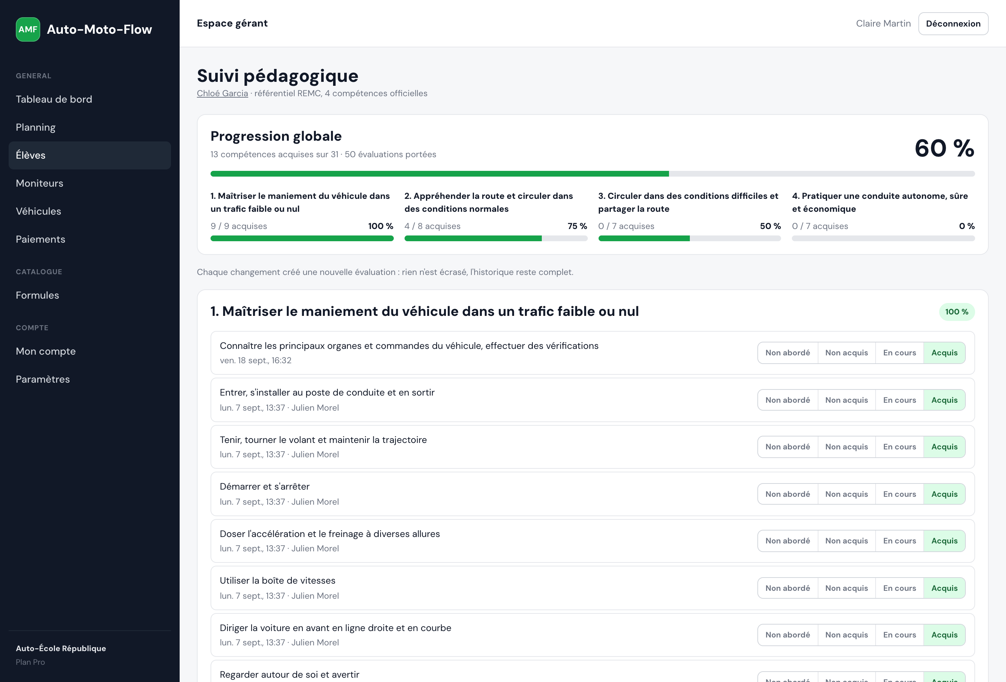
Task: Open Mon compte page
Action: [89, 351]
